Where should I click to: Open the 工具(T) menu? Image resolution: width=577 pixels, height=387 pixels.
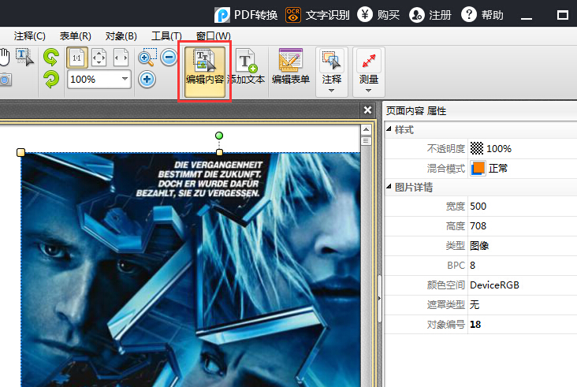pyautogui.click(x=166, y=36)
